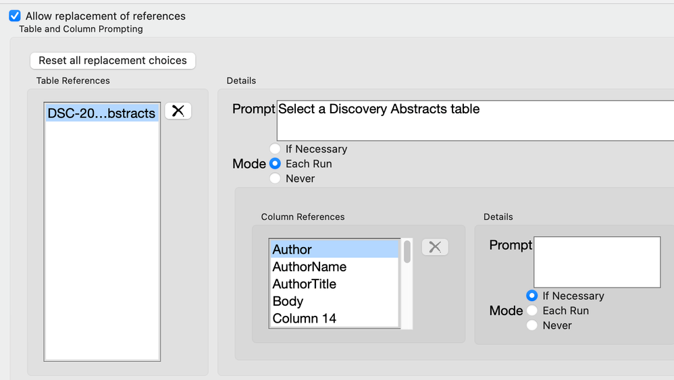
Task: Select table Mode Each Run radio
Action: 275,163
